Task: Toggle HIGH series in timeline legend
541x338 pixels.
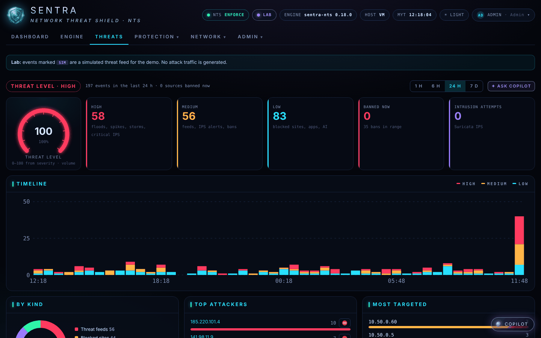Action: pyautogui.click(x=466, y=184)
